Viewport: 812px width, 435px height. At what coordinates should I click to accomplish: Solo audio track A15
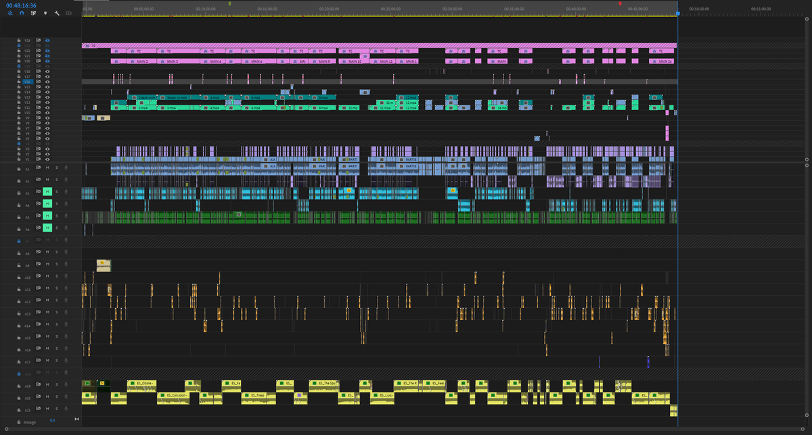point(57,338)
